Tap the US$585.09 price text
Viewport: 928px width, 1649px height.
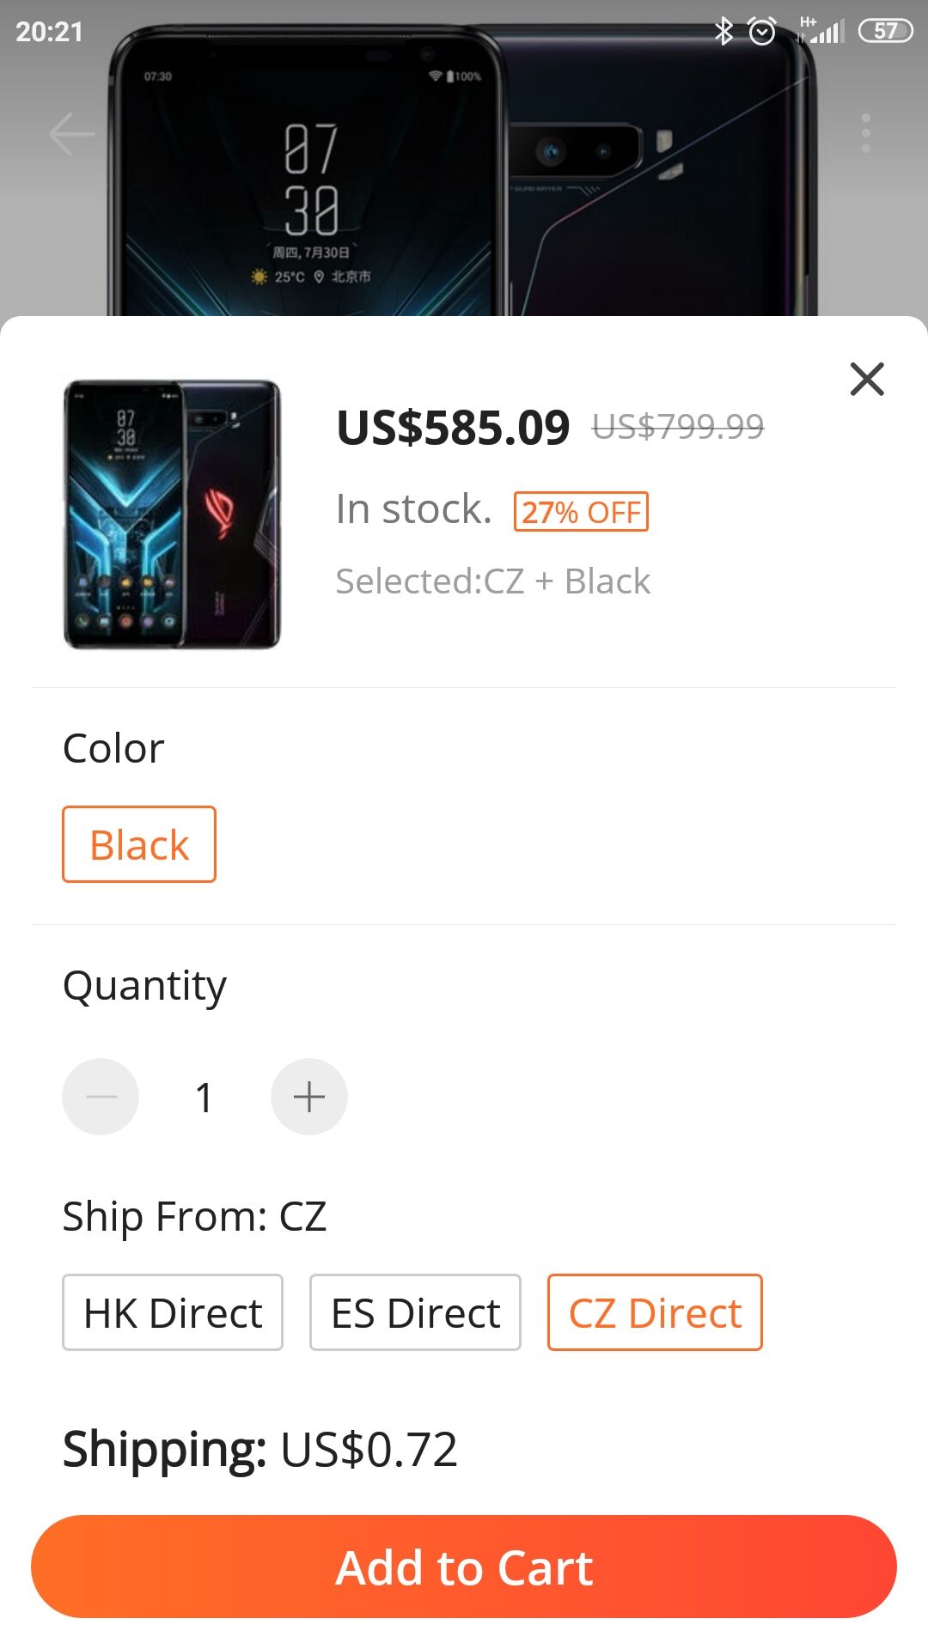pyautogui.click(x=453, y=428)
